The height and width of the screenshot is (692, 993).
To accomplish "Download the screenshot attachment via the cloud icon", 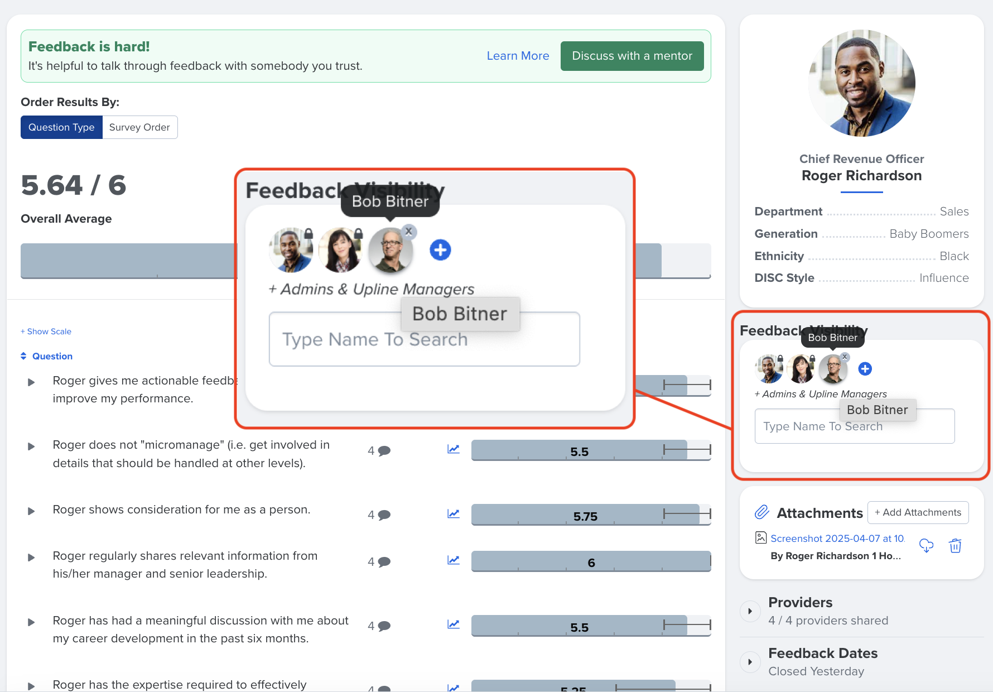I will pyautogui.click(x=926, y=545).
